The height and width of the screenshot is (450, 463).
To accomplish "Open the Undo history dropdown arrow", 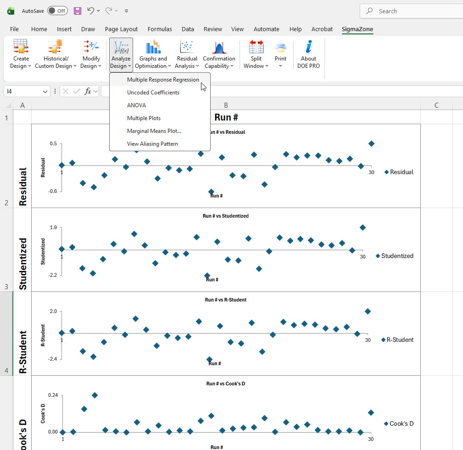I will tap(98, 11).
